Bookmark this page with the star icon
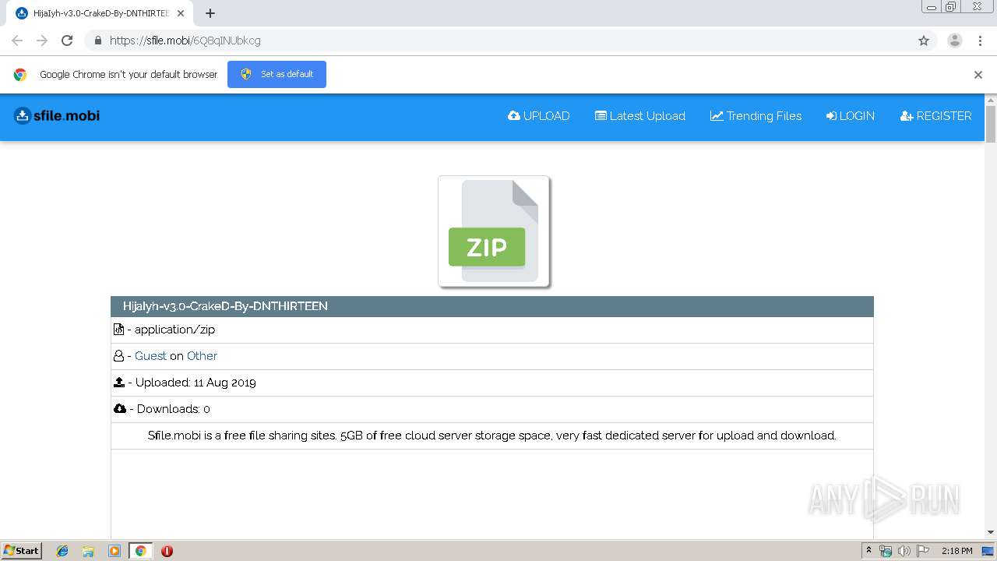This screenshot has width=997, height=561. tap(924, 41)
